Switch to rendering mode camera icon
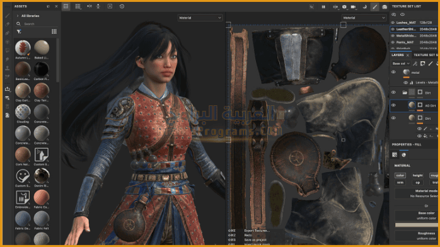440x247 pixels. tap(385, 7)
